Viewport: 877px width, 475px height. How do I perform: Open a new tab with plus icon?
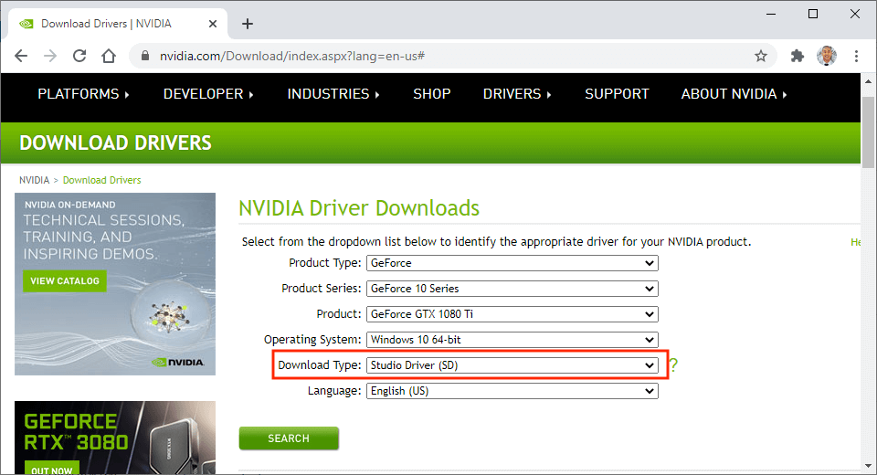click(x=248, y=24)
